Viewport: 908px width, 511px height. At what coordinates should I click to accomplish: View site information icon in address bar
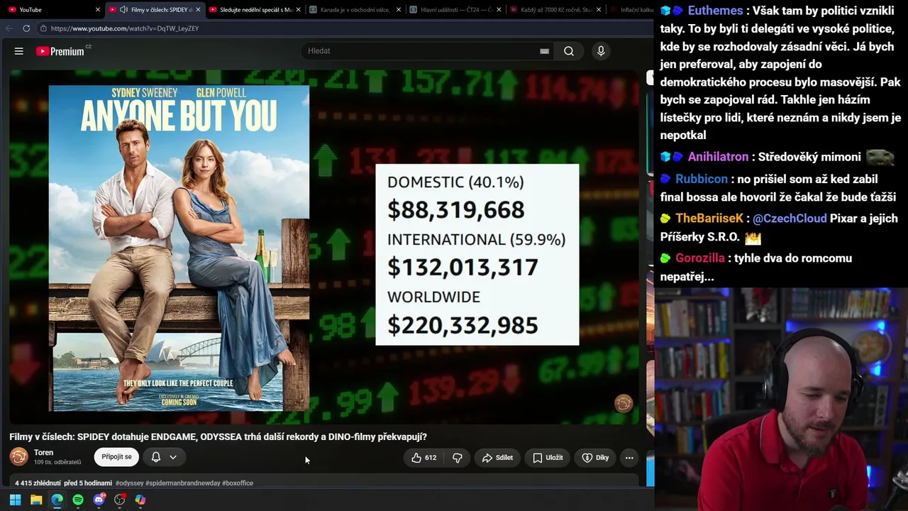[43, 28]
